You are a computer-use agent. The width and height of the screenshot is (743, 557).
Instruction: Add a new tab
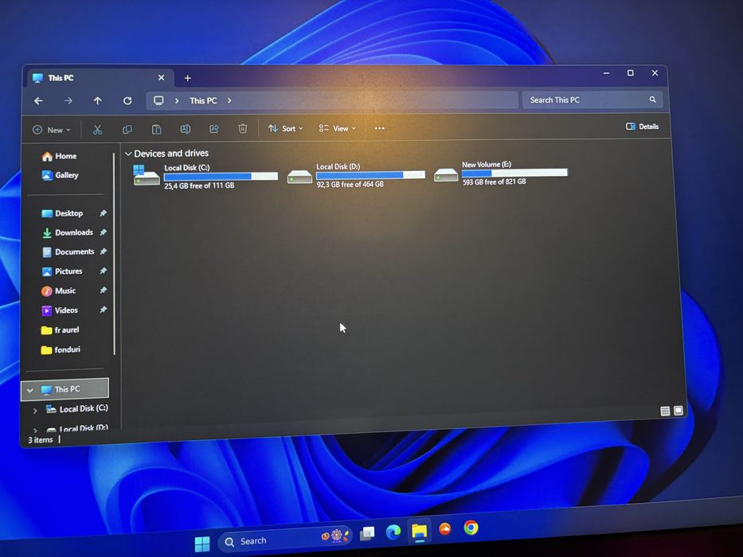click(x=188, y=78)
